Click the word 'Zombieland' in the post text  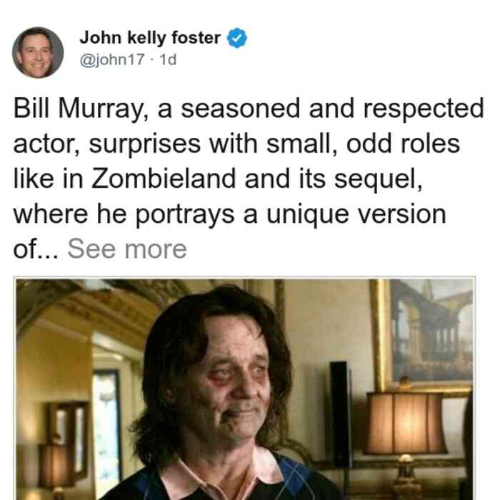164,179
